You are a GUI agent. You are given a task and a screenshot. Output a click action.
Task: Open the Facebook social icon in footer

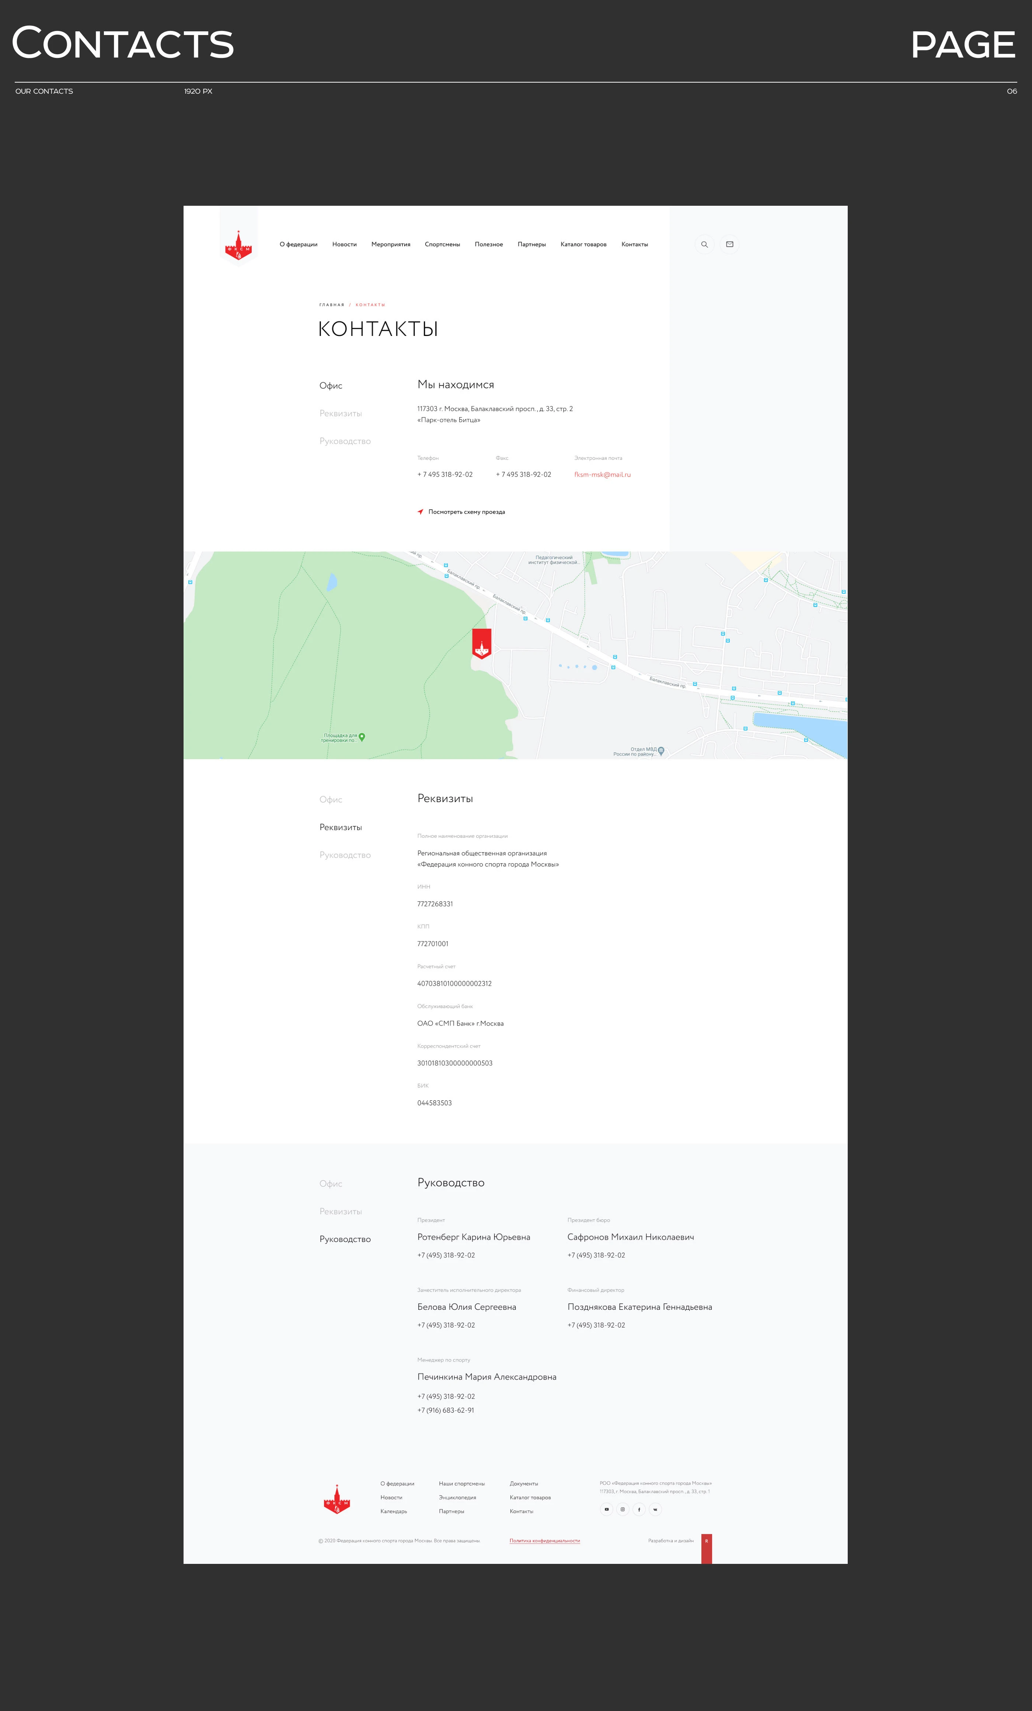tap(639, 1509)
